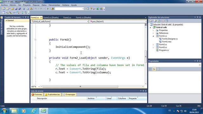Open the Properties Window toolbar icon
This screenshot has height=114, width=203.
coord(91,9)
